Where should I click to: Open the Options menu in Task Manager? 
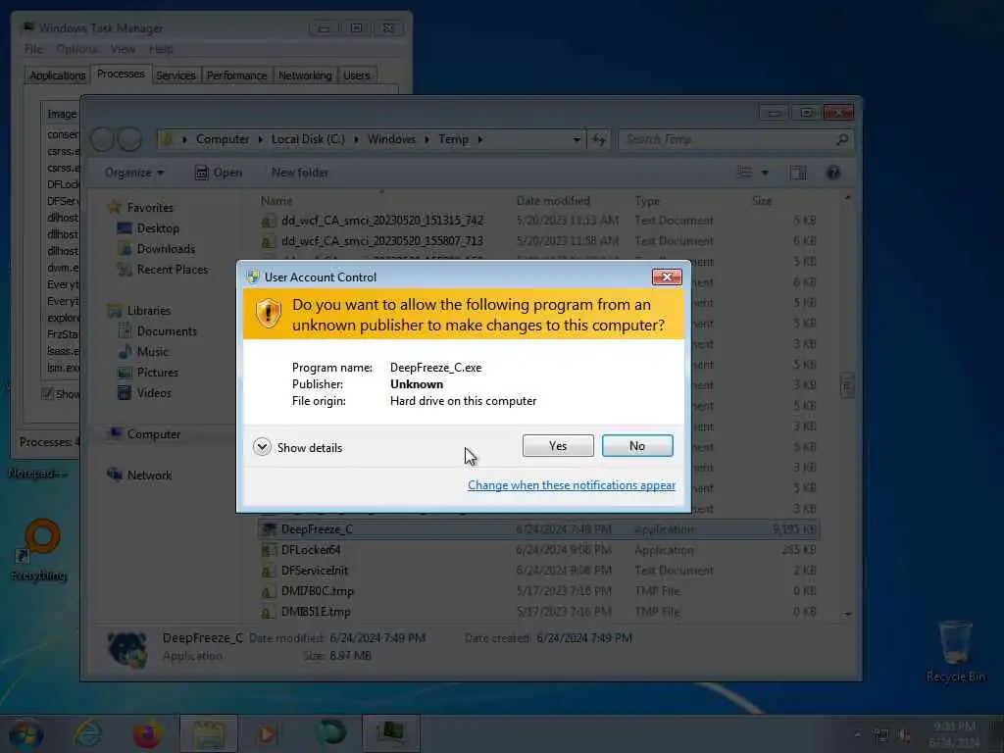[x=76, y=49]
